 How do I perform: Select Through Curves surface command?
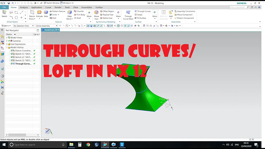pyautogui.click(x=142, y=11)
